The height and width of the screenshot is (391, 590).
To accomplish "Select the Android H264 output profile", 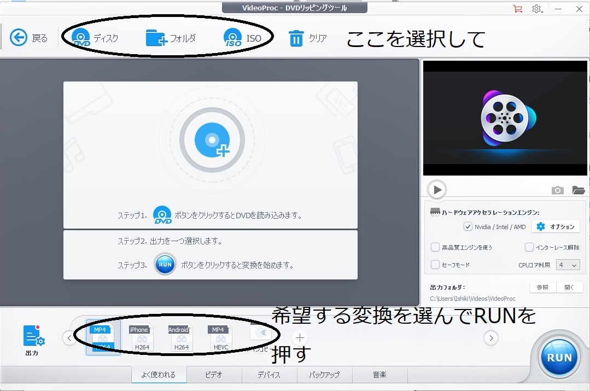I will pos(181,337).
